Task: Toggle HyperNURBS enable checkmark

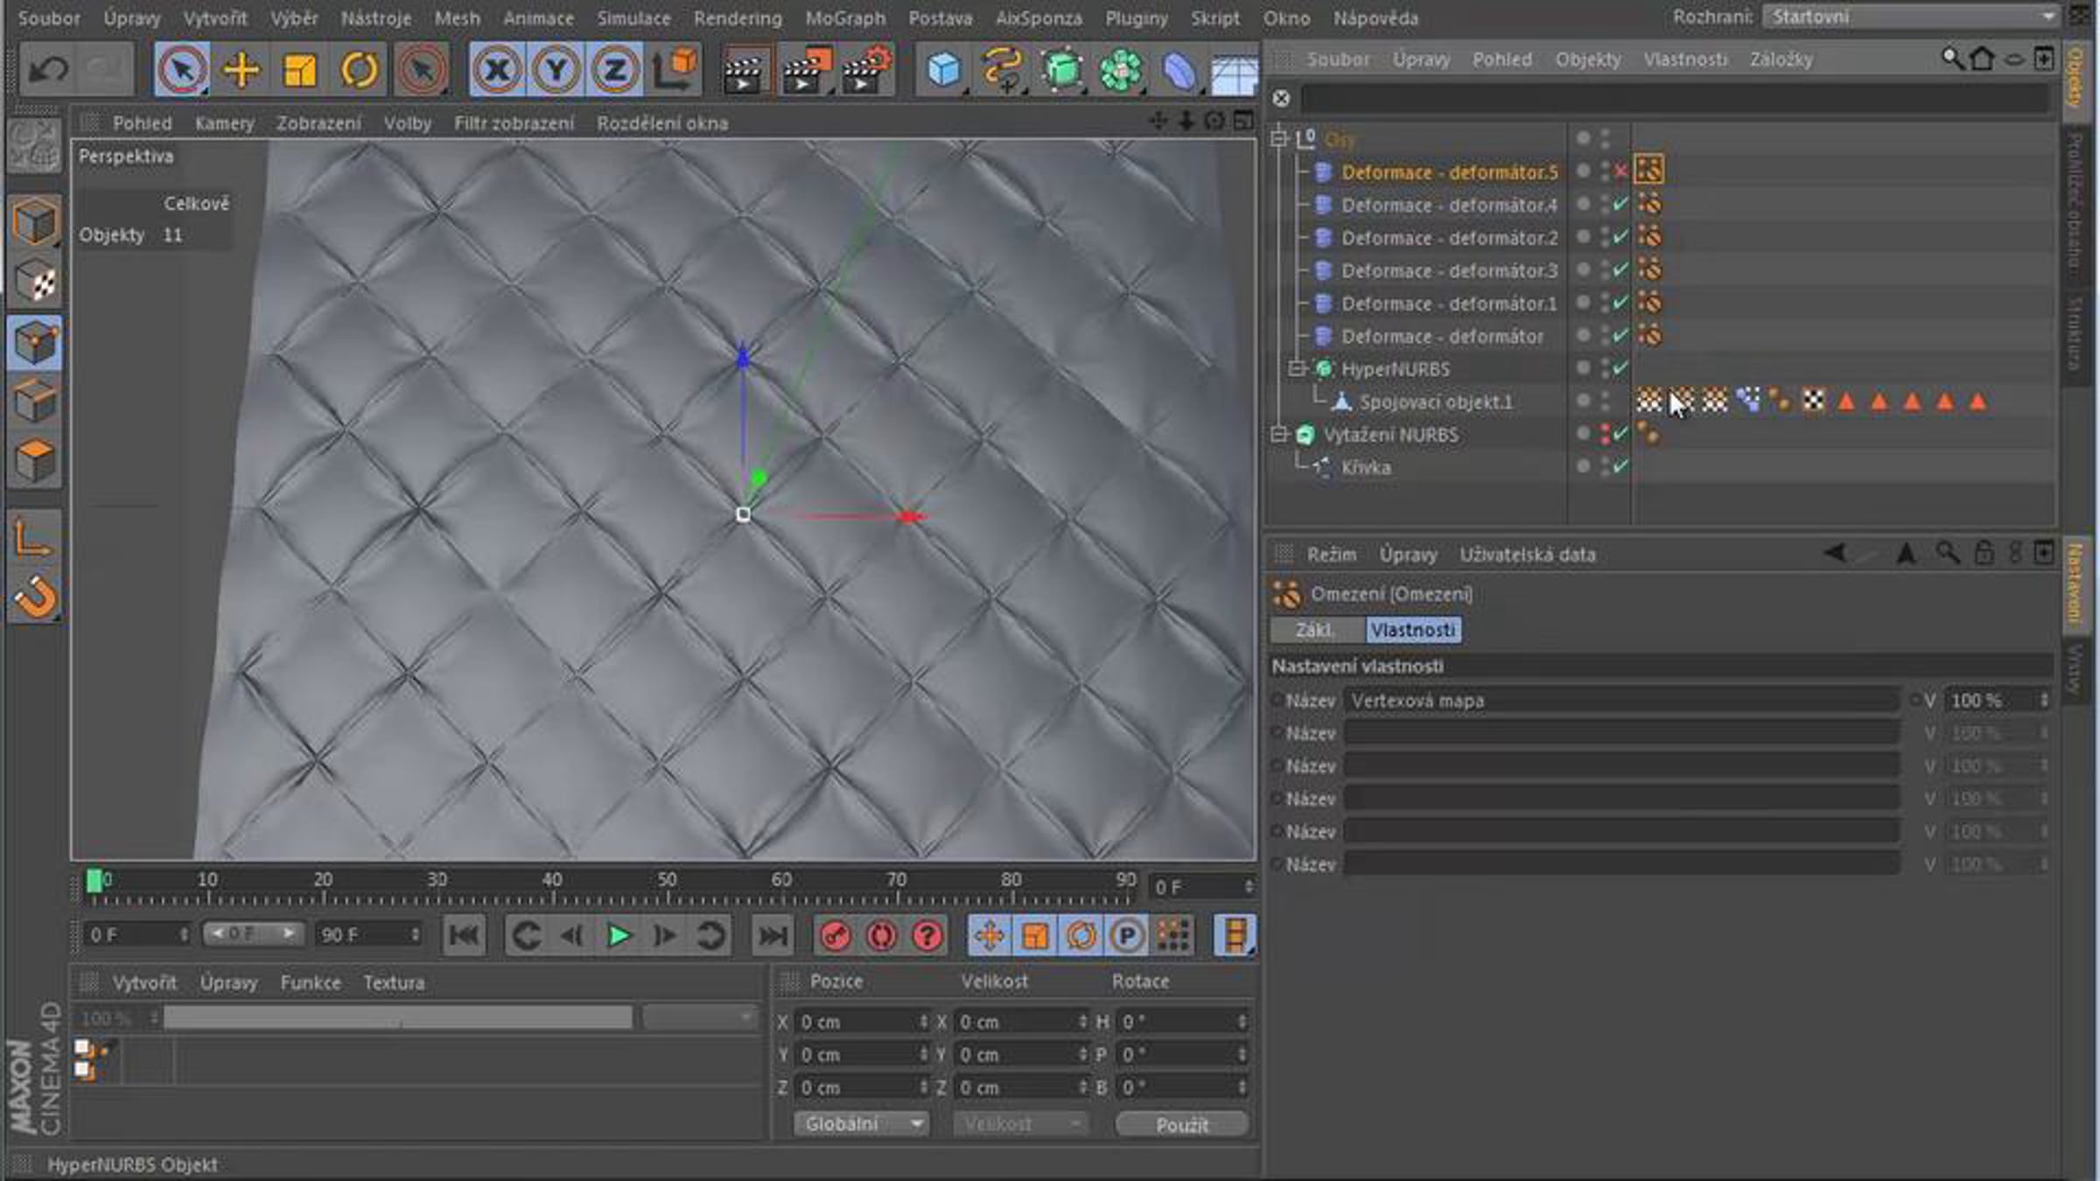Action: click(x=1620, y=368)
